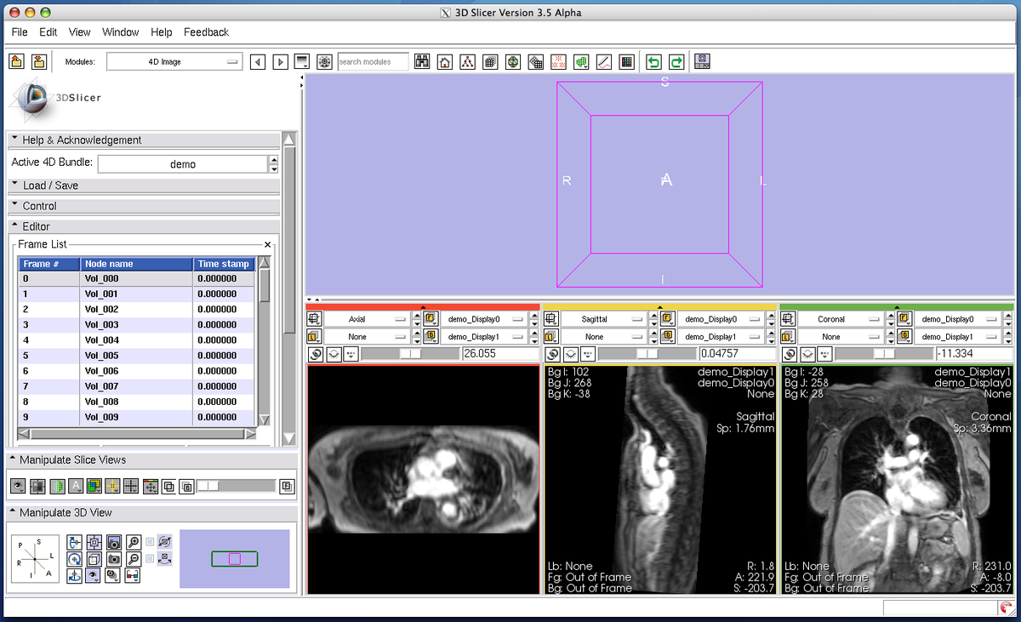Select the stereo glasses icon under Manipulate 3D View

click(133, 576)
